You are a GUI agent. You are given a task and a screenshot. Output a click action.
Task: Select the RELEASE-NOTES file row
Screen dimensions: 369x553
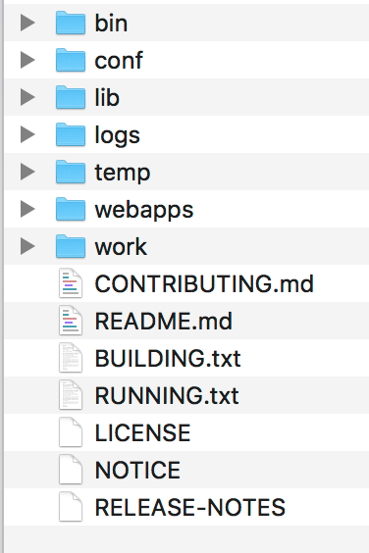coord(186,507)
